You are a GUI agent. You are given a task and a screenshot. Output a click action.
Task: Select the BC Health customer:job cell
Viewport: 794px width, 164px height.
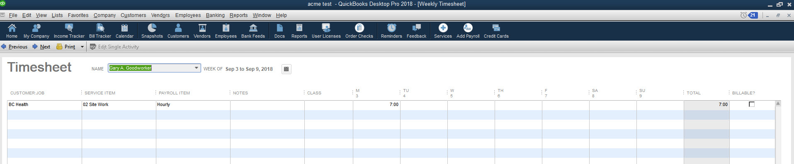44,105
